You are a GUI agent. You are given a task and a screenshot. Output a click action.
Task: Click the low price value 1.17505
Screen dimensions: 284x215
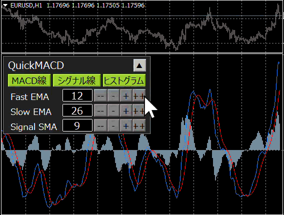(108, 5)
